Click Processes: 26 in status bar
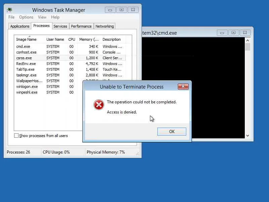 click(x=18, y=152)
